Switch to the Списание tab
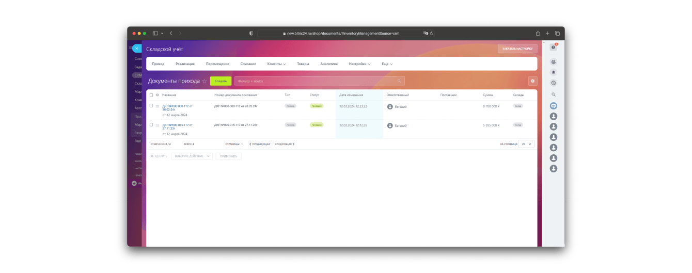 click(248, 64)
